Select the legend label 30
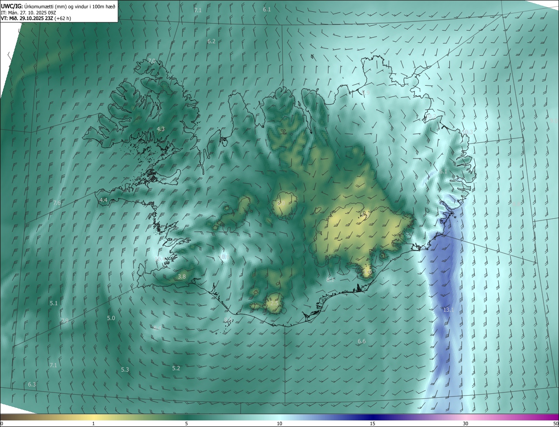 point(466,424)
